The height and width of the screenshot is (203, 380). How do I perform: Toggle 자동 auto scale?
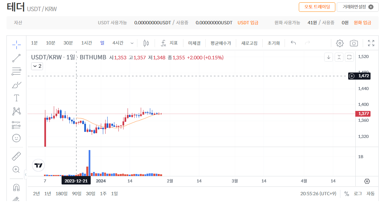371,194
